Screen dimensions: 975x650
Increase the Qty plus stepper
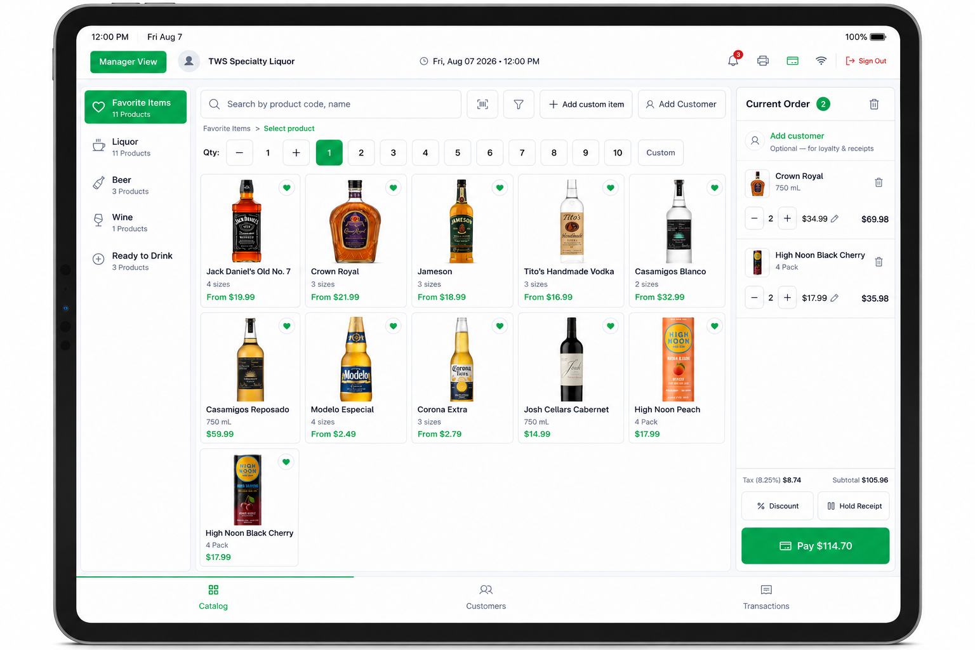[296, 152]
